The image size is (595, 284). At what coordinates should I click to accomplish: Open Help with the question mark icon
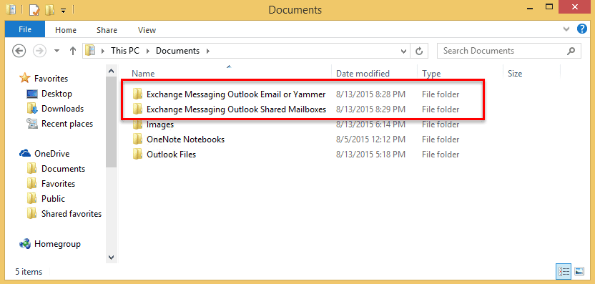point(582,29)
